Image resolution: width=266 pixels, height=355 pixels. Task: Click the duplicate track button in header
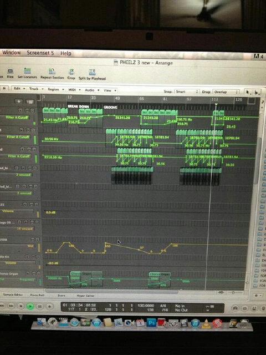29,102
